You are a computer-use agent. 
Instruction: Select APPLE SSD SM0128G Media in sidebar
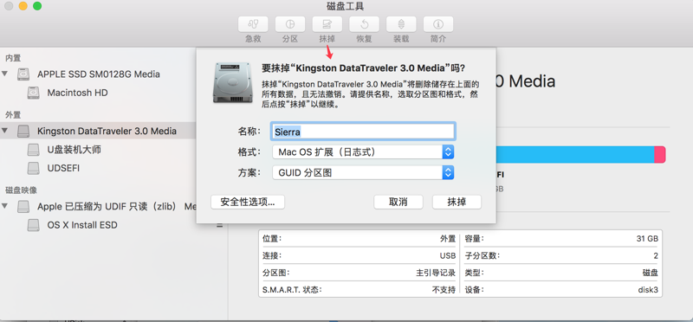98,74
